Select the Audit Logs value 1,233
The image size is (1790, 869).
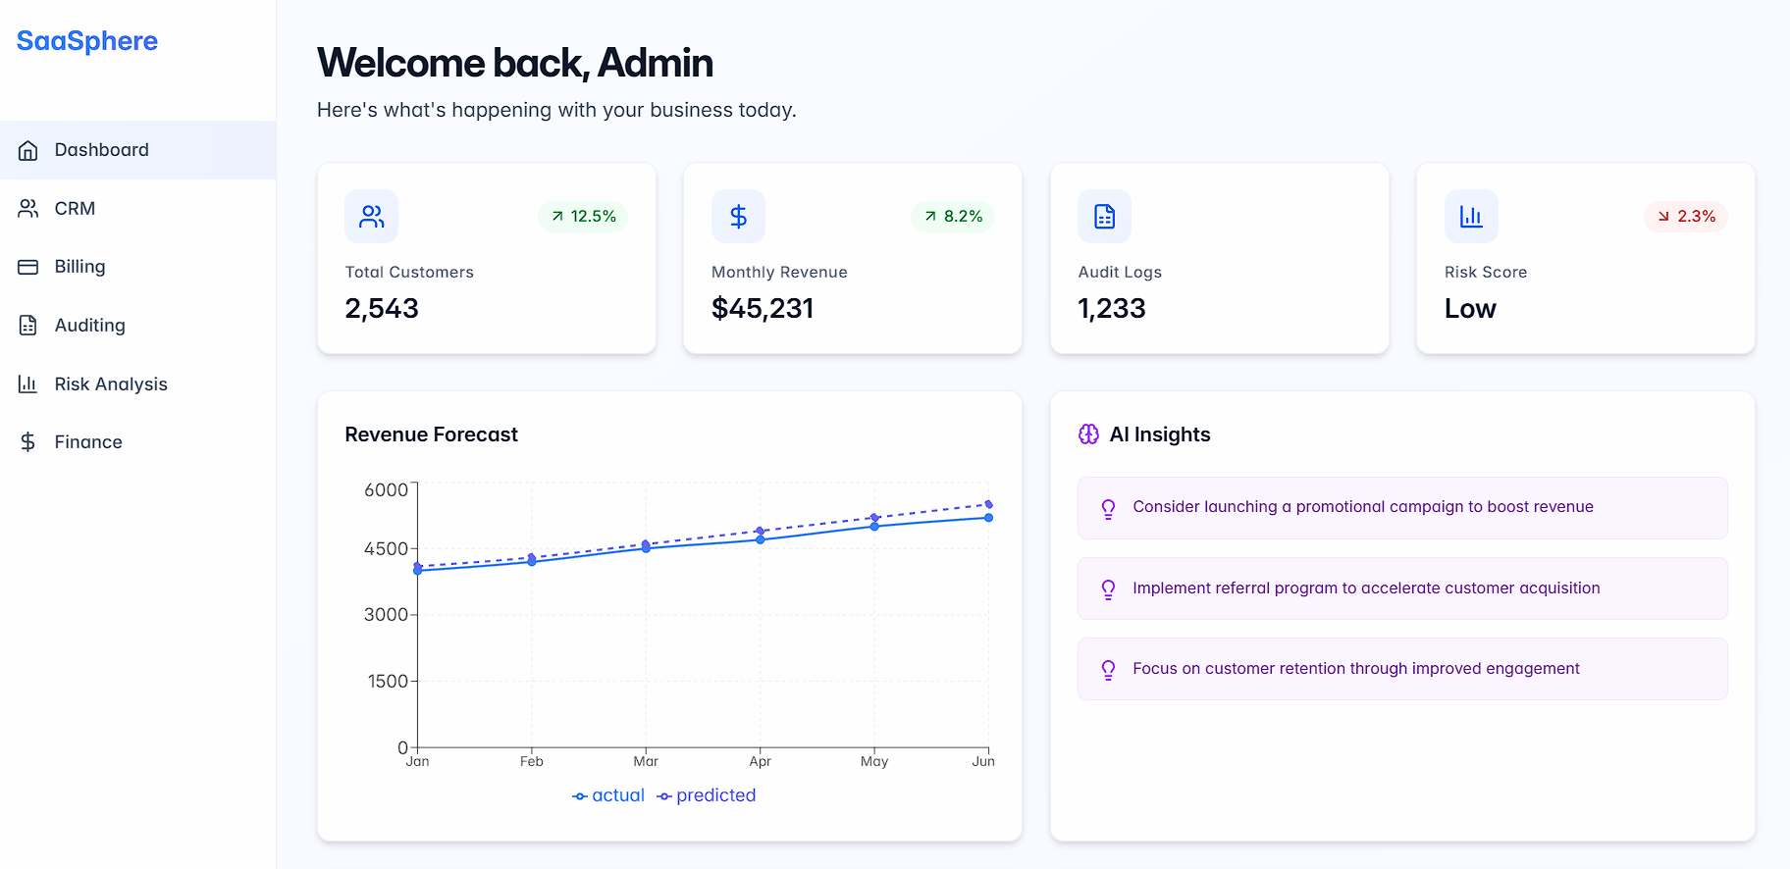pyautogui.click(x=1112, y=309)
